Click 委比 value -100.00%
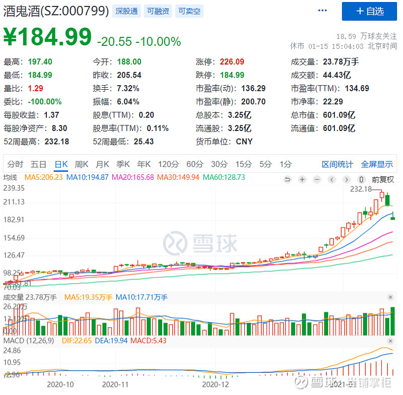The image size is (403, 395). click(45, 102)
